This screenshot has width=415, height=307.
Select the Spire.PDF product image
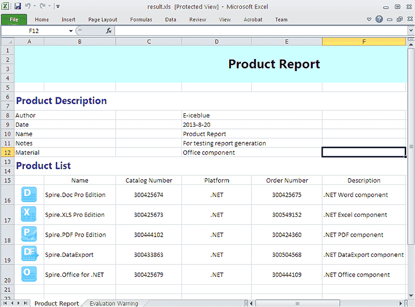pos(29,235)
